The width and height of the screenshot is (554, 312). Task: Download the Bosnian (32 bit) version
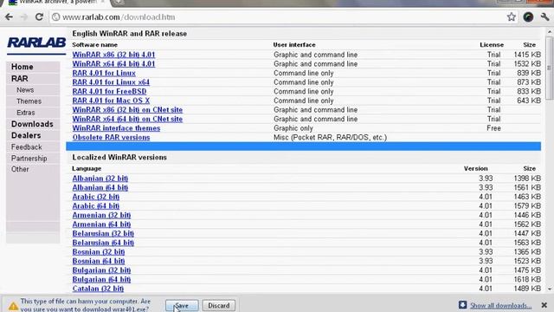(99, 252)
